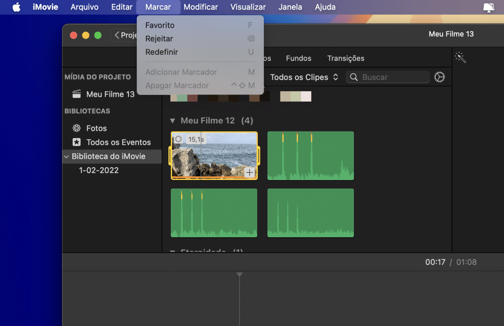
Task: Collapse Biblioteca do iMovie in sidebar
Action: (66, 156)
